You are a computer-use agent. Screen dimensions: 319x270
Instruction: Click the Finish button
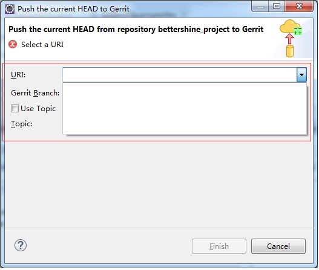[219, 246]
